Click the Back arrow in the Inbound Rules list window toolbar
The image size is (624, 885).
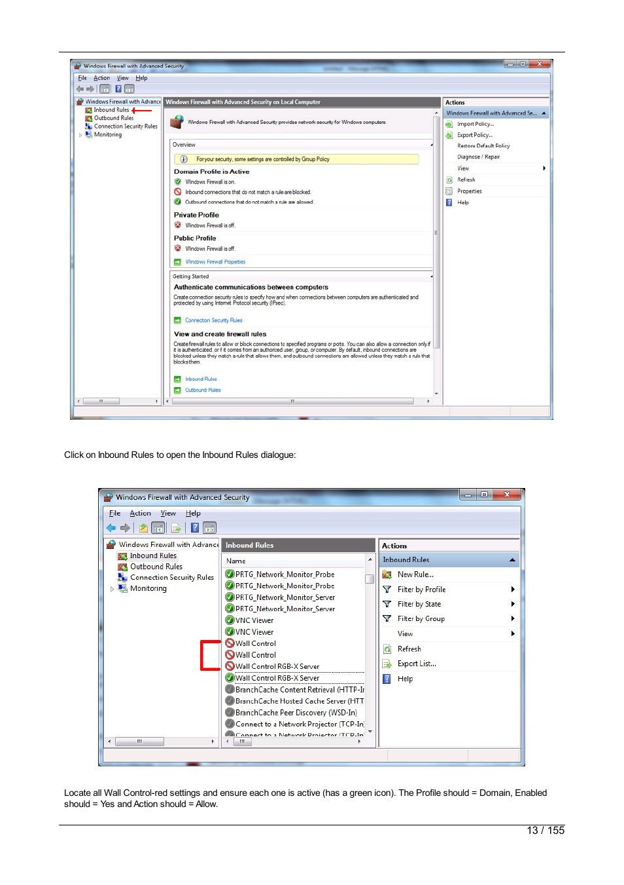tap(111, 528)
